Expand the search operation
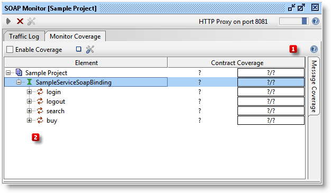This screenshot has height=193, width=331. coord(29,111)
